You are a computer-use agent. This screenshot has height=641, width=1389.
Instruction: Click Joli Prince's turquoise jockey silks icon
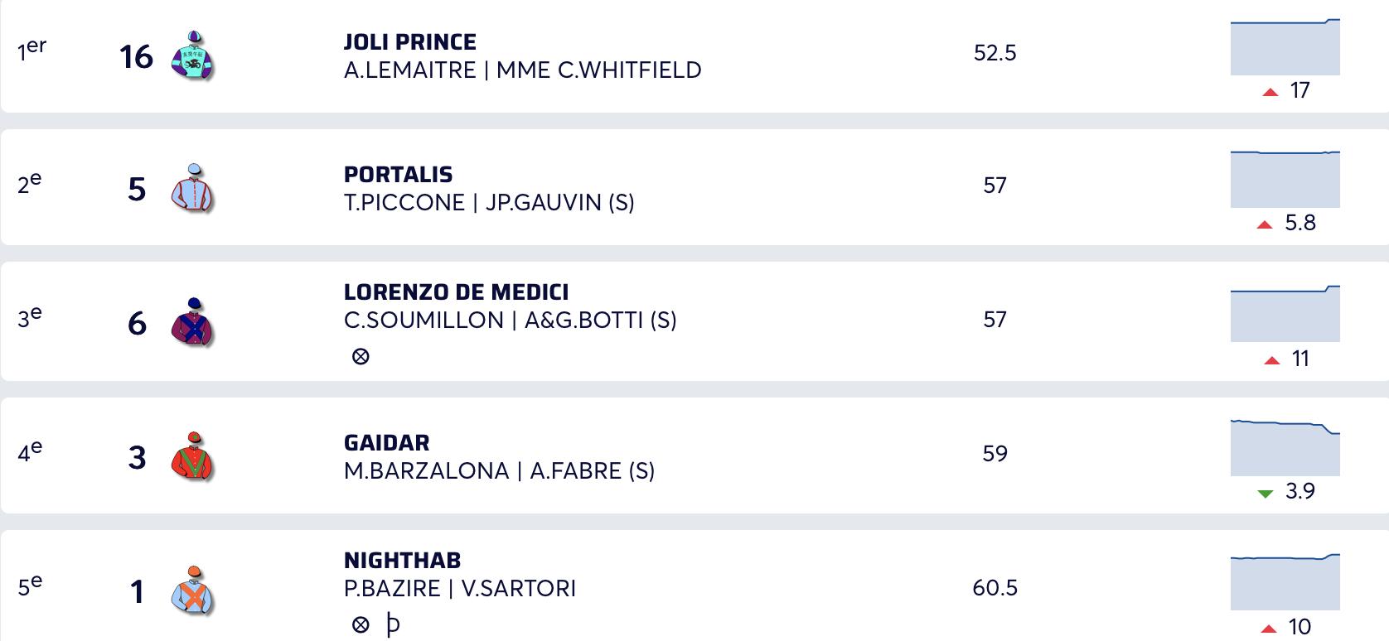(192, 56)
